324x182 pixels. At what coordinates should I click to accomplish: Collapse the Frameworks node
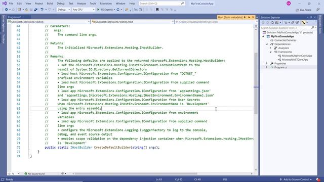point(271,52)
